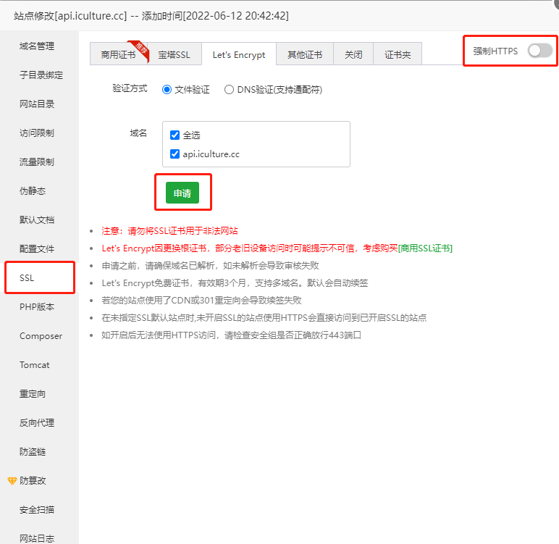Select Composer in the sidebar

pyautogui.click(x=41, y=335)
